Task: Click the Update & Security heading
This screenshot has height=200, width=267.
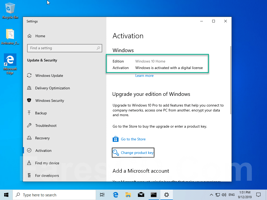Action: tap(42, 60)
